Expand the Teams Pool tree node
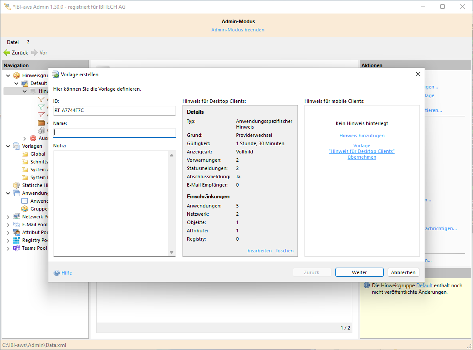The image size is (473, 350). pyautogui.click(x=8, y=248)
